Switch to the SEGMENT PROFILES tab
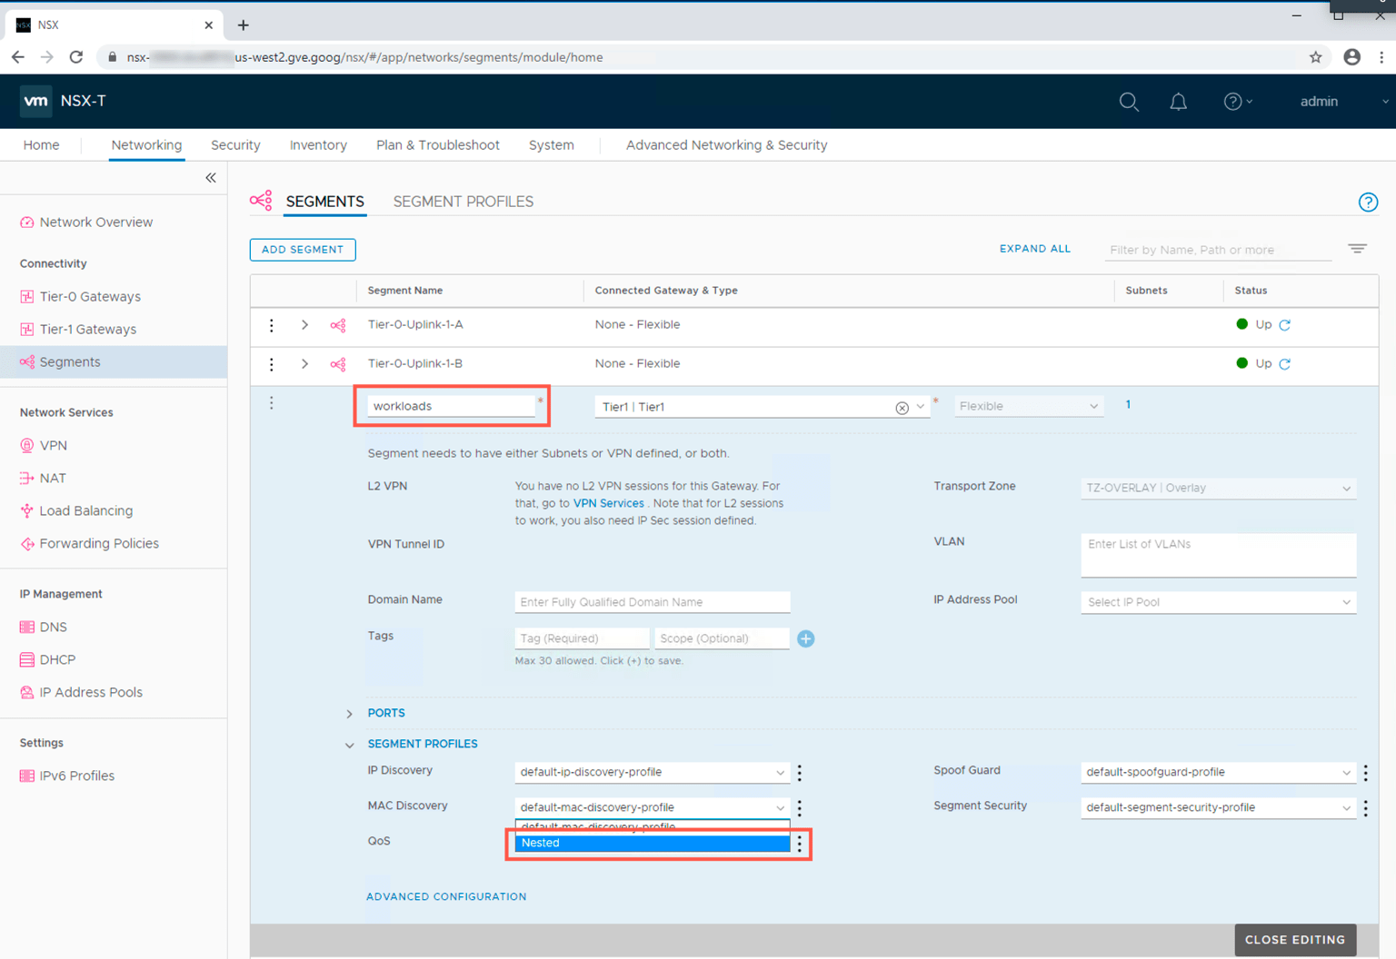The image size is (1396, 959). tap(464, 201)
